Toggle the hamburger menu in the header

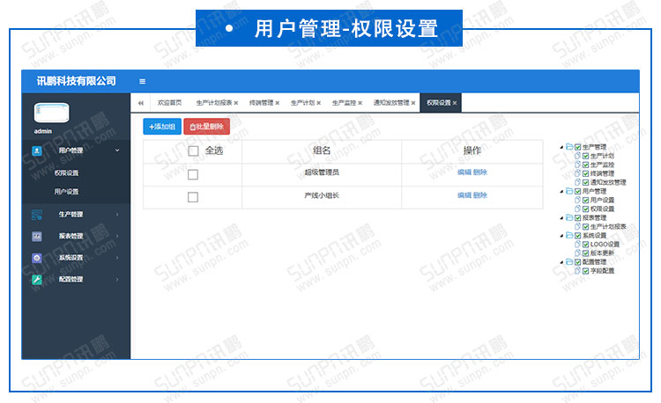click(143, 81)
